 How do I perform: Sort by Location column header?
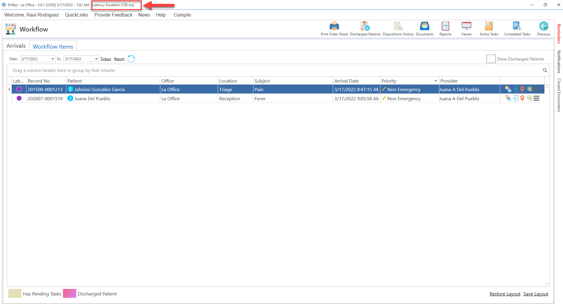[x=235, y=81]
